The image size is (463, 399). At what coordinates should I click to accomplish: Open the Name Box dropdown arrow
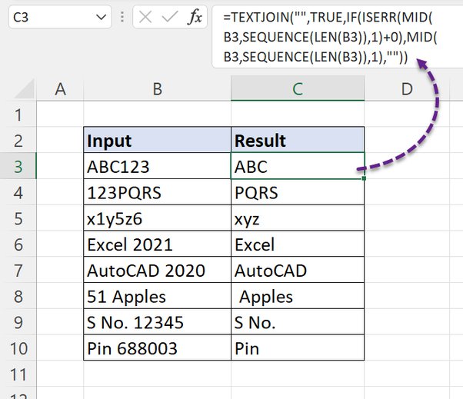pos(101,17)
